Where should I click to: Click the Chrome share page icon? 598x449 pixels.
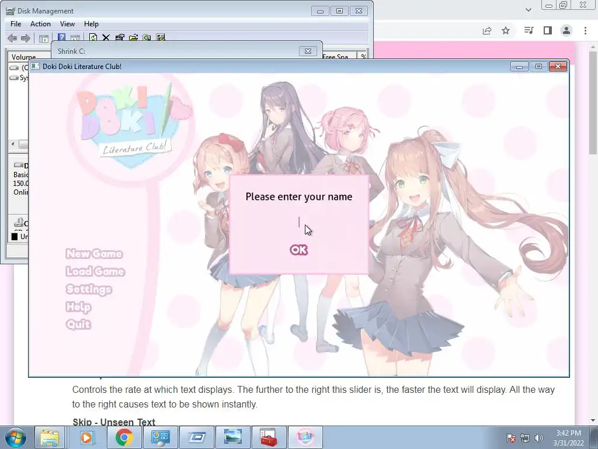[487, 30]
